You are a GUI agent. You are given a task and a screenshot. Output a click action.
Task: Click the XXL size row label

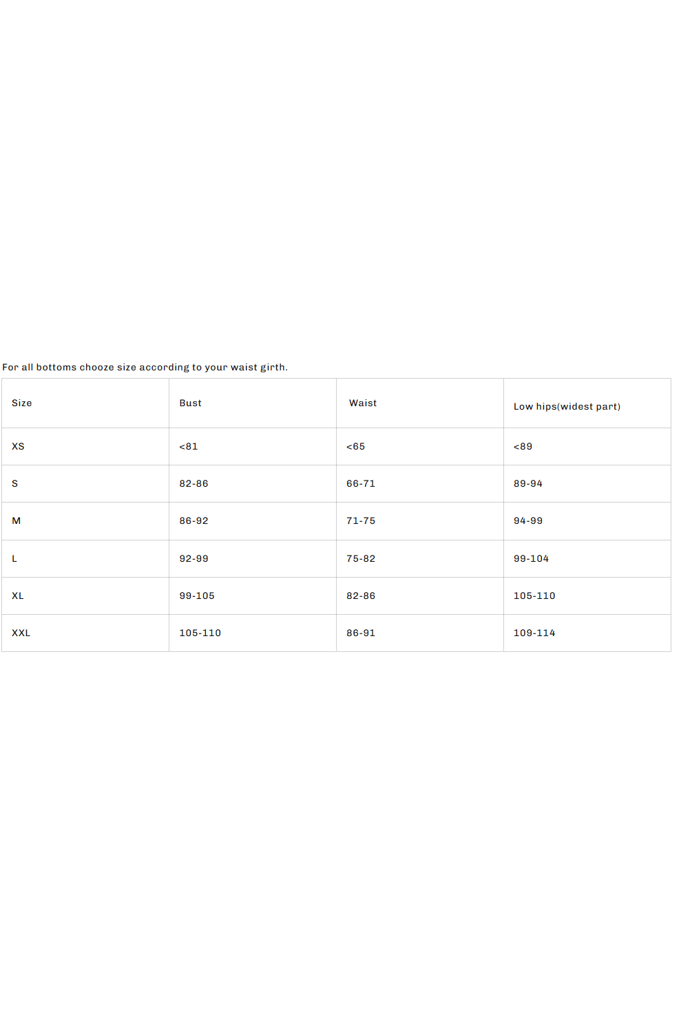click(21, 633)
